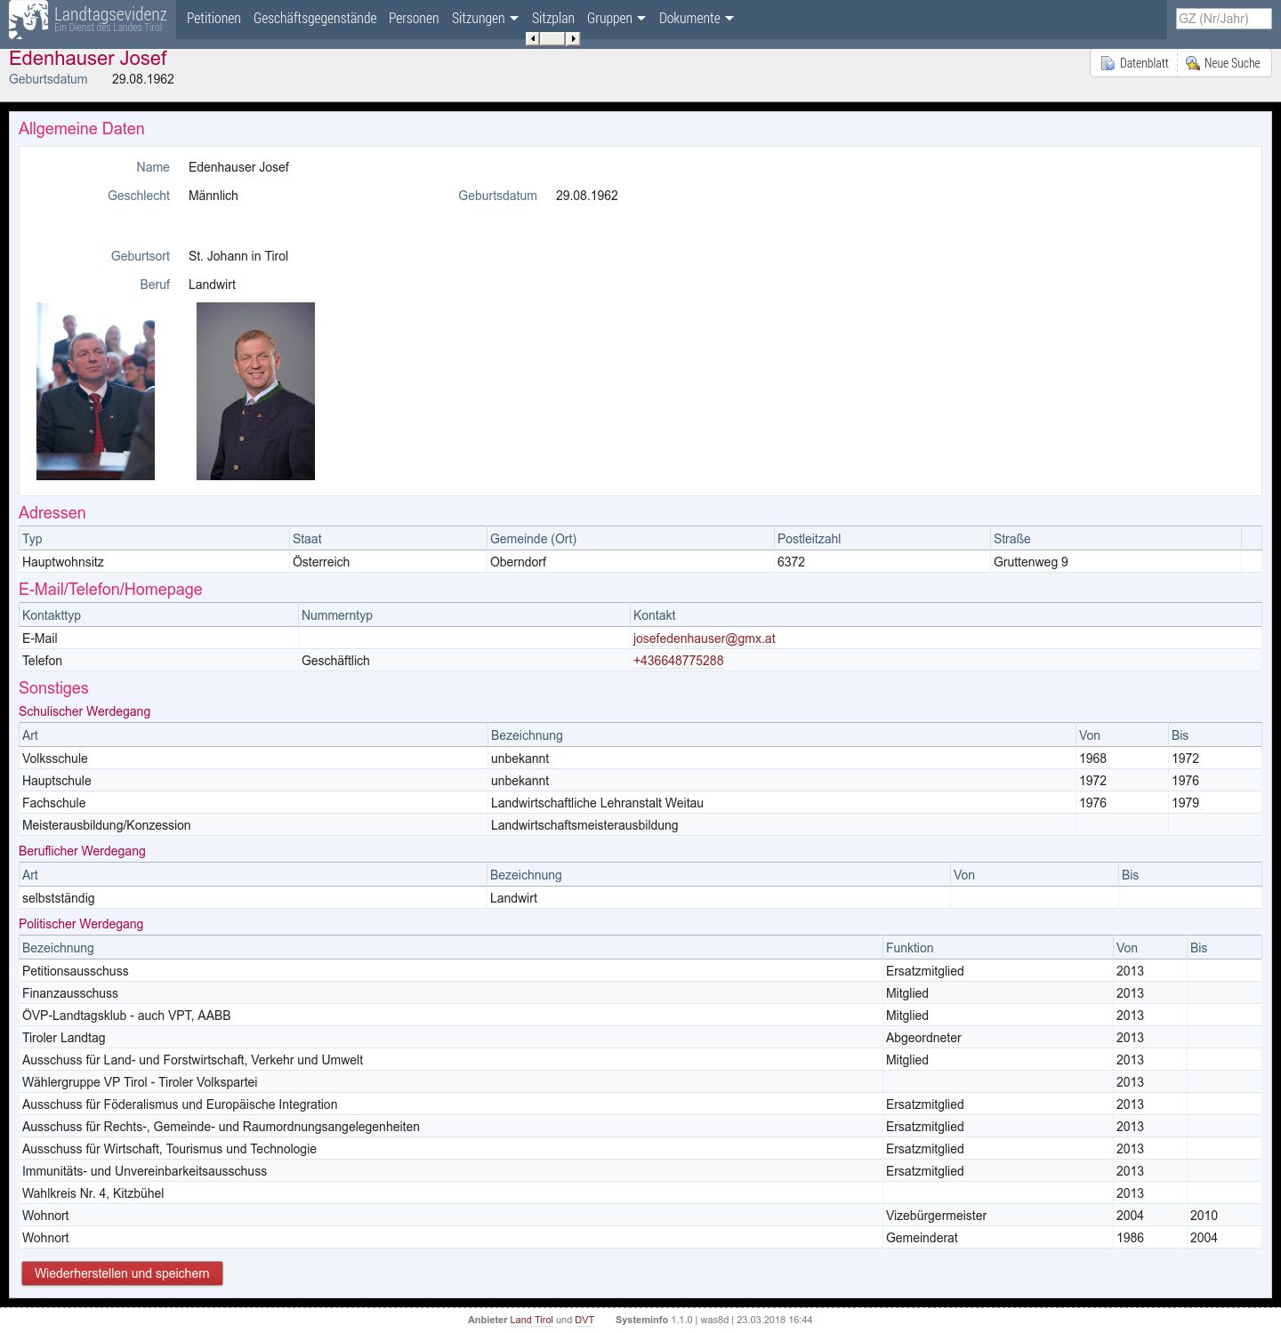Open the Sitzplan page
Image resolution: width=1281 pixels, height=1333 pixels.
tap(553, 18)
